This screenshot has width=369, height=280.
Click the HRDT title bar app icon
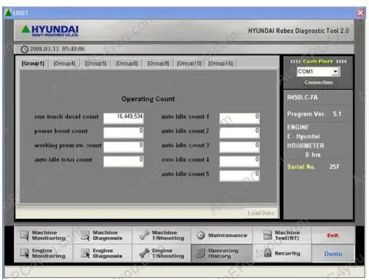[8, 12]
